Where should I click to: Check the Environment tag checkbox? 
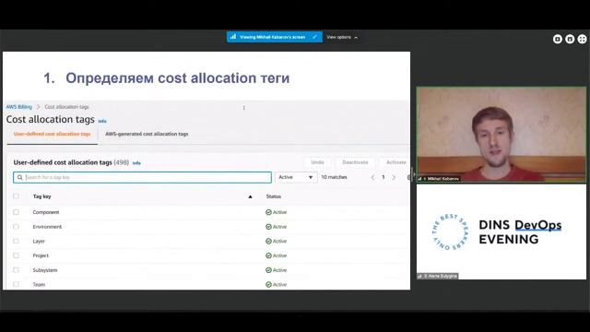click(16, 227)
